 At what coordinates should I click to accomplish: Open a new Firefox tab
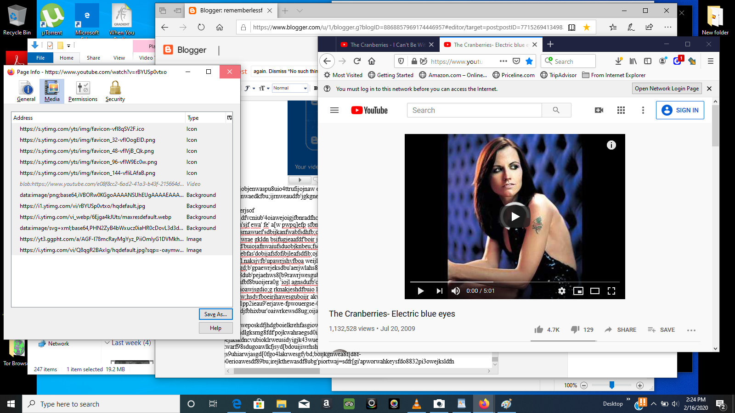[550, 45]
